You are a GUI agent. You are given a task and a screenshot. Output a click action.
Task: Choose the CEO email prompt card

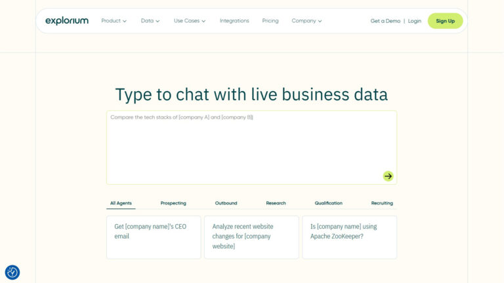(x=154, y=237)
